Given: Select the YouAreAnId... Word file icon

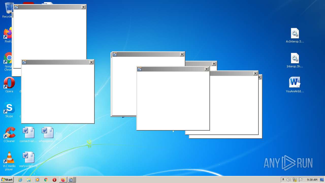Looking at the screenshot, I should (295, 85).
